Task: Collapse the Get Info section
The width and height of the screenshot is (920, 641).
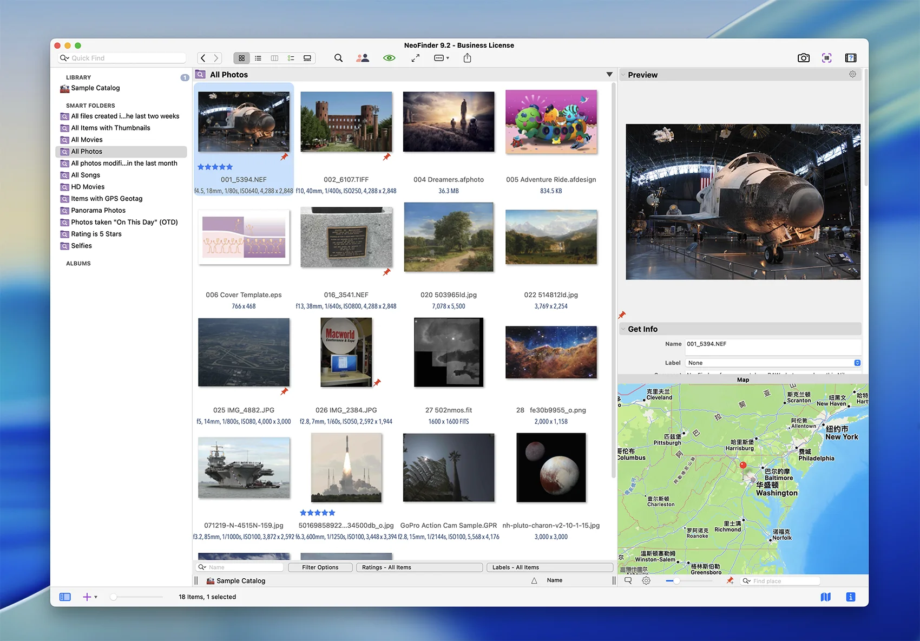Action: [623, 329]
